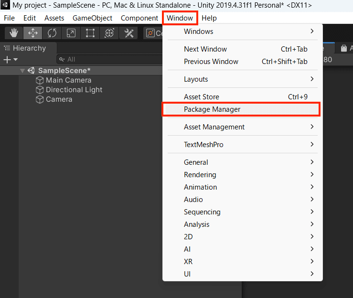Expand the Analysis submenu
Image resolution: width=353 pixels, height=298 pixels.
[x=243, y=224]
